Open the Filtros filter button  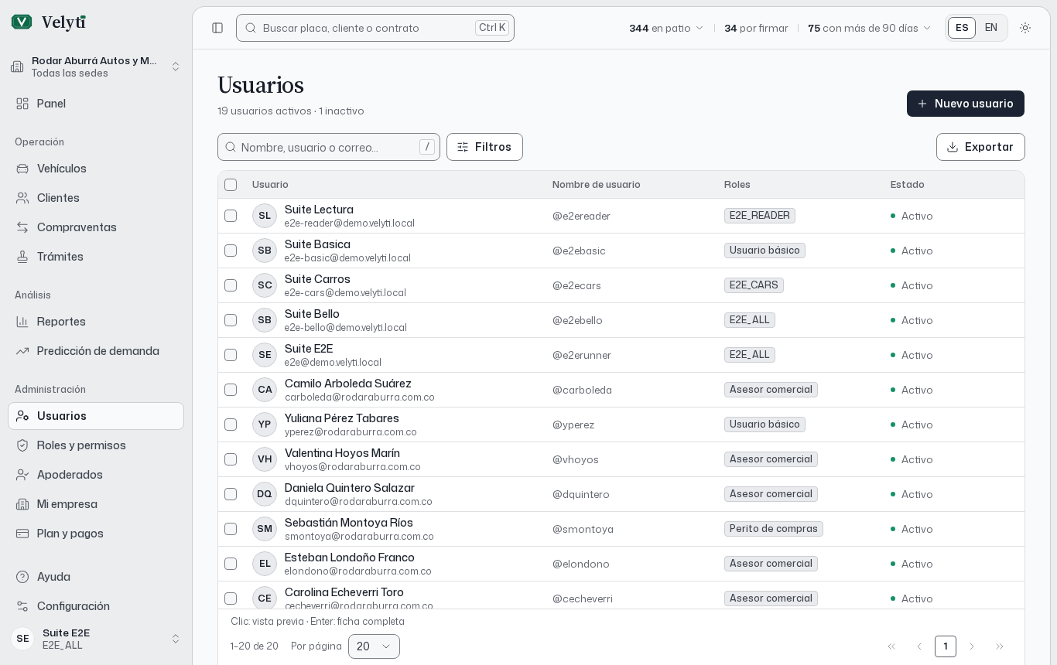coord(484,147)
